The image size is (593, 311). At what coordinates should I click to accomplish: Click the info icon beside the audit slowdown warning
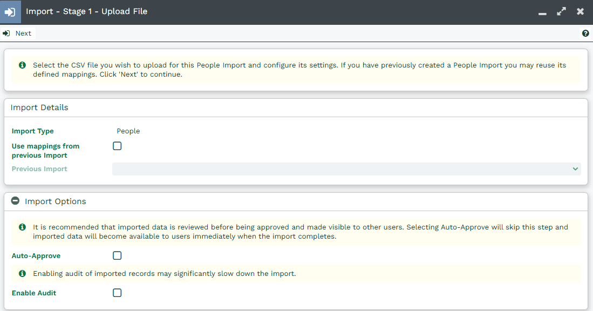tap(22, 274)
